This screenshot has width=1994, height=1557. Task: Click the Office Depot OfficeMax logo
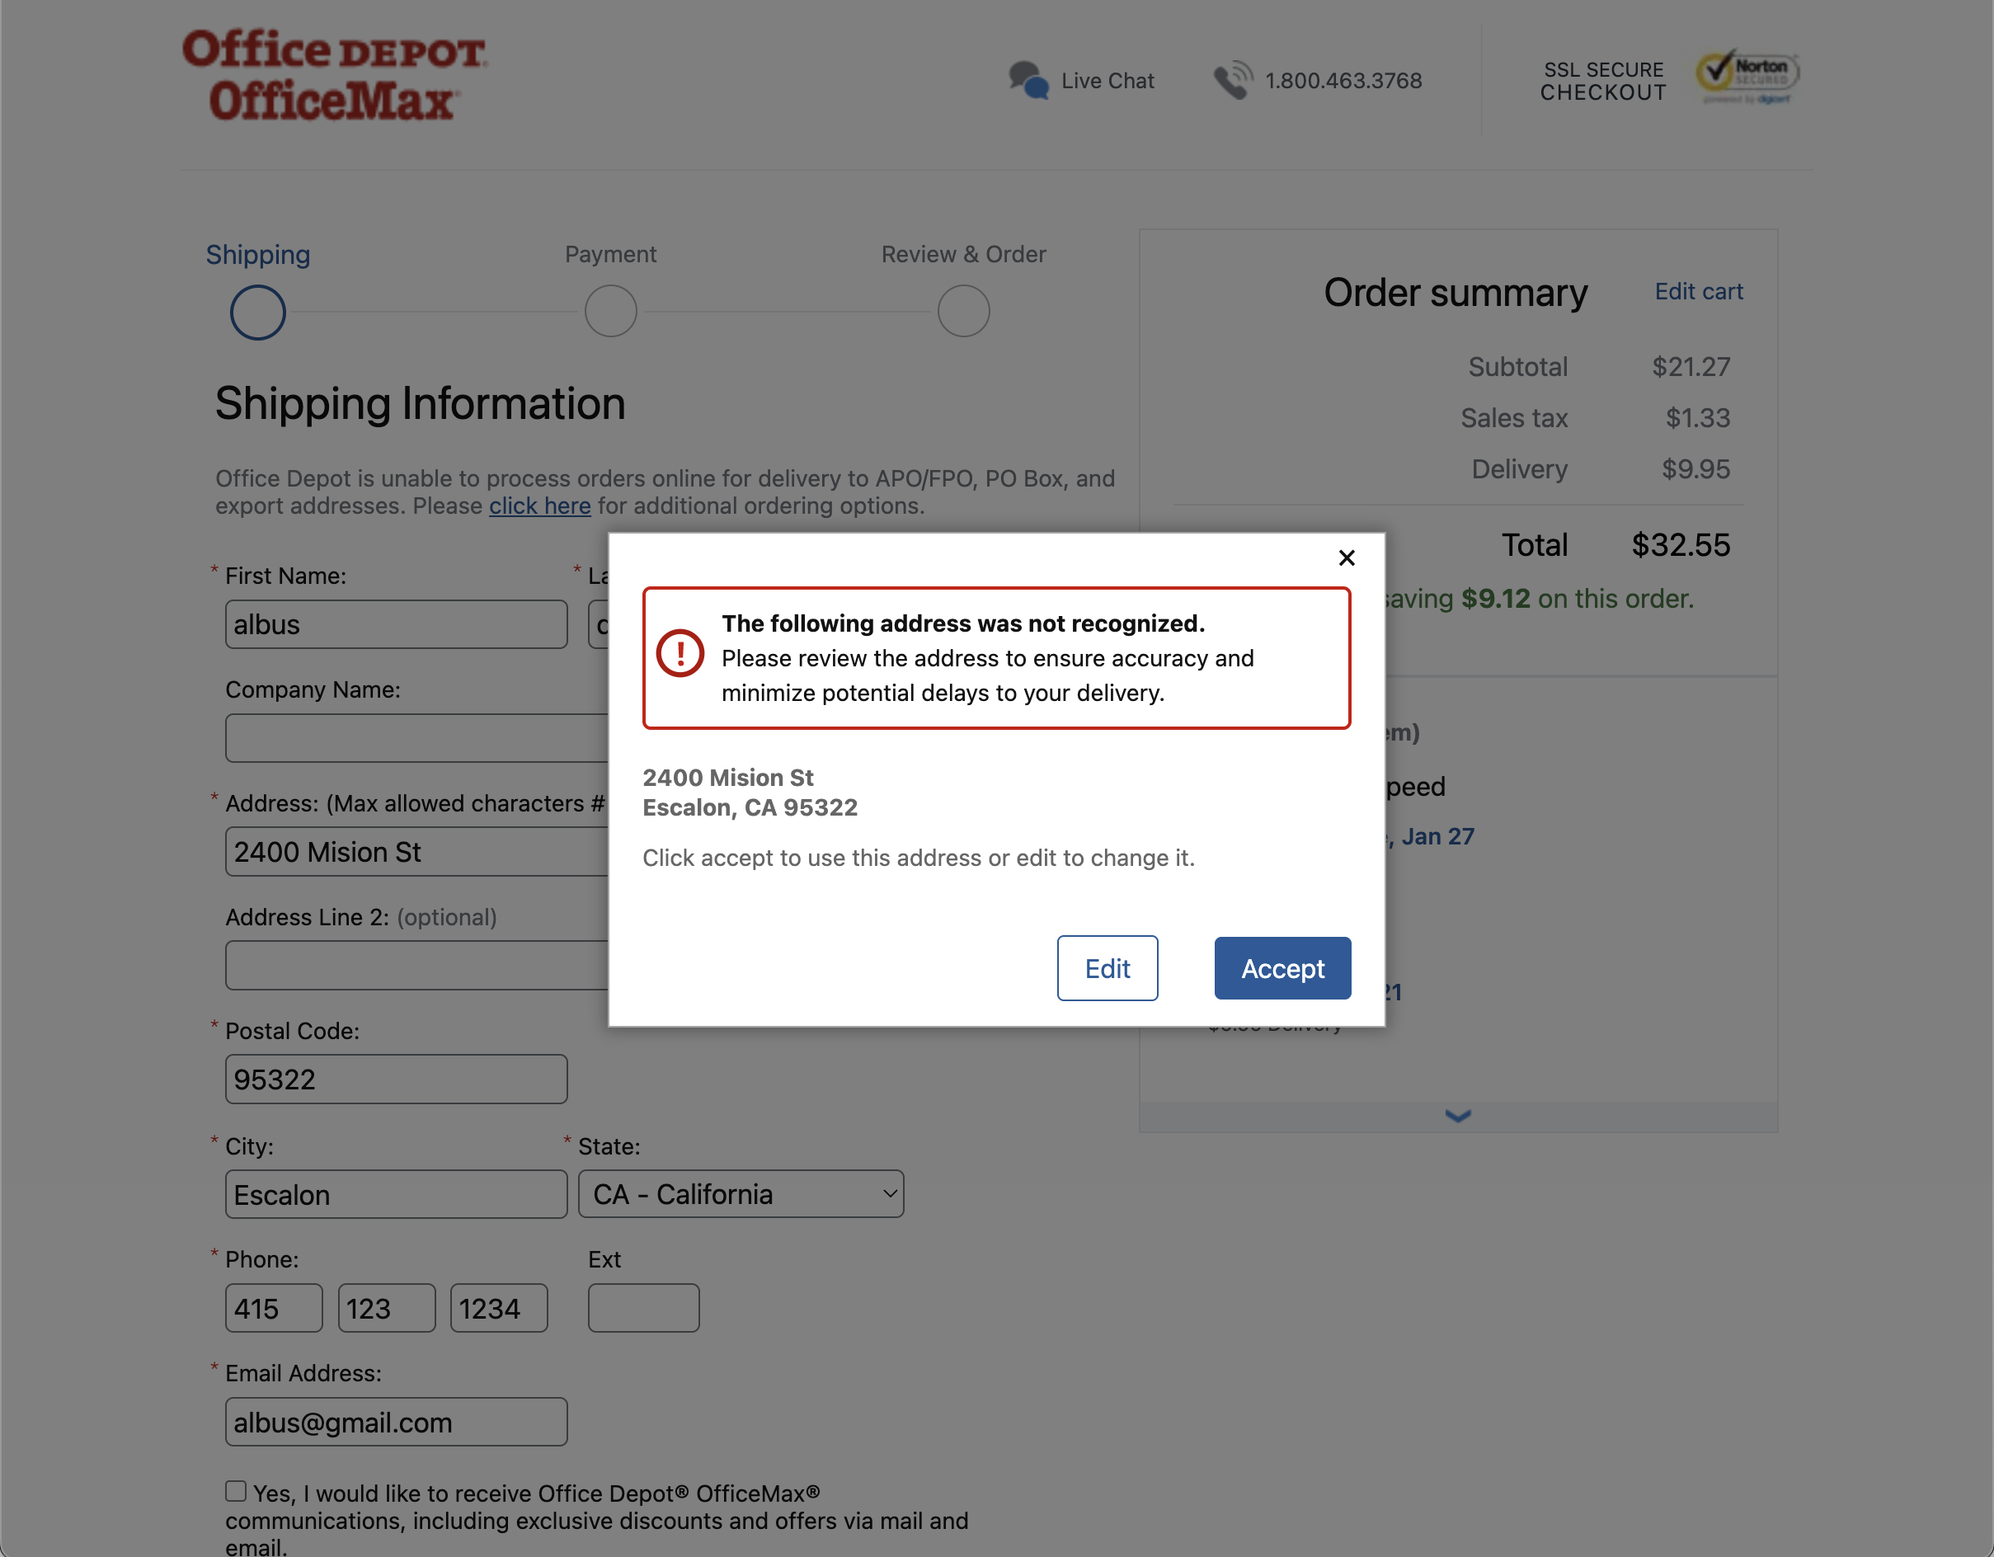click(334, 75)
